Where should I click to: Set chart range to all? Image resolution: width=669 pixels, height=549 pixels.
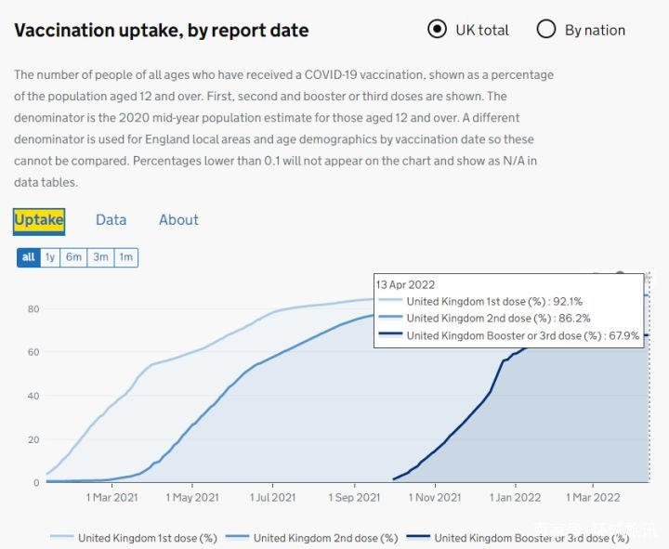tap(28, 257)
